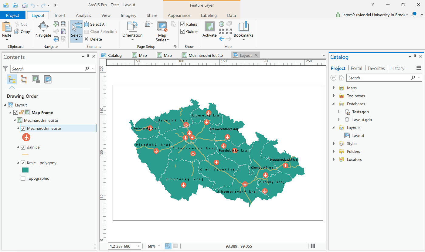Switch to the Insert ribbon tab

tap(60, 15)
